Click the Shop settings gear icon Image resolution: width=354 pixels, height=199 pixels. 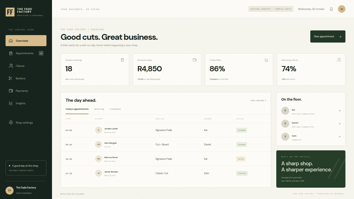11,122
